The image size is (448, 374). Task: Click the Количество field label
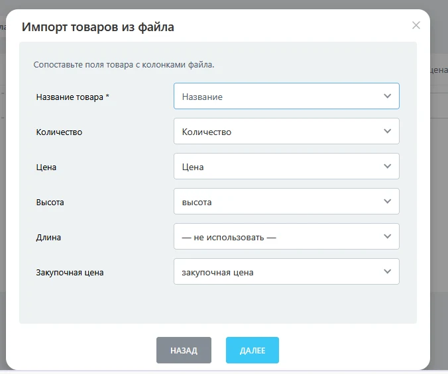tap(59, 132)
